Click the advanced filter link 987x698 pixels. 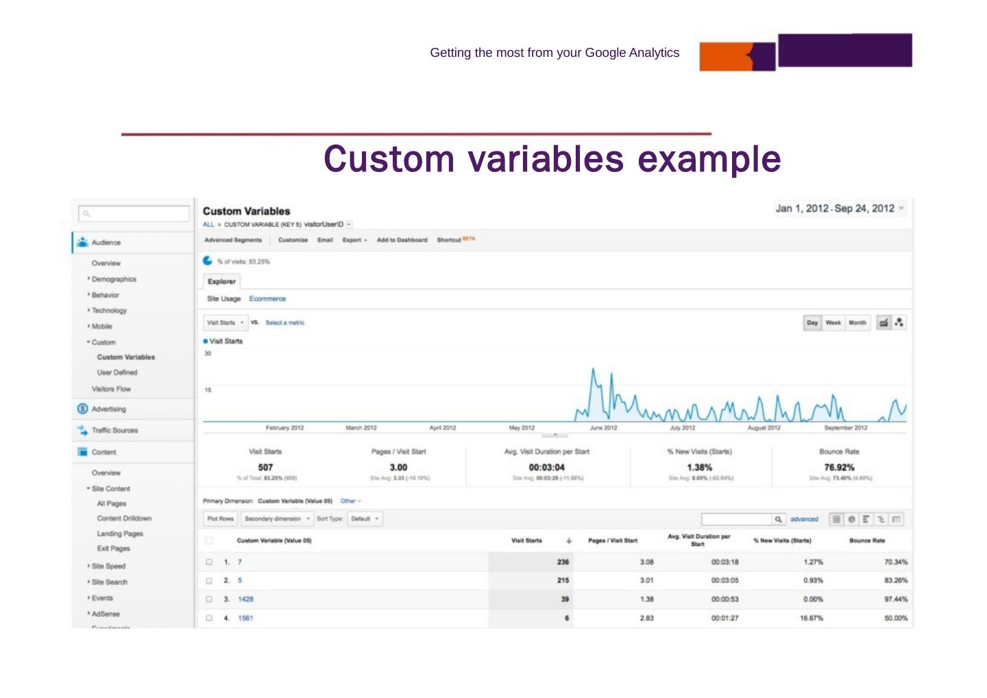(804, 519)
